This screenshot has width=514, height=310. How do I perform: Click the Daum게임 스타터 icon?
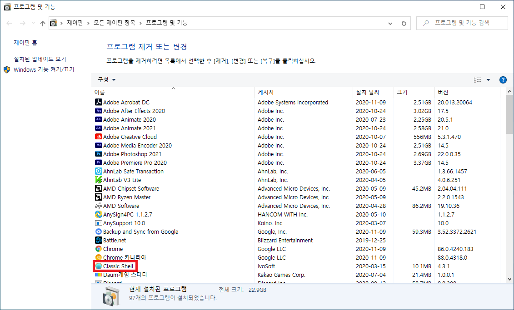98,275
